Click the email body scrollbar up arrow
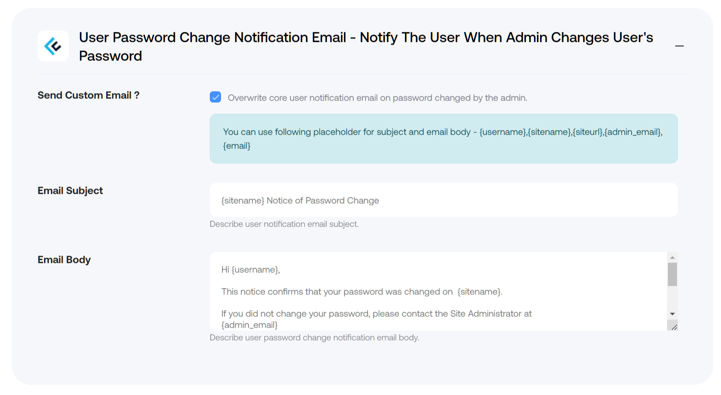 (672, 257)
